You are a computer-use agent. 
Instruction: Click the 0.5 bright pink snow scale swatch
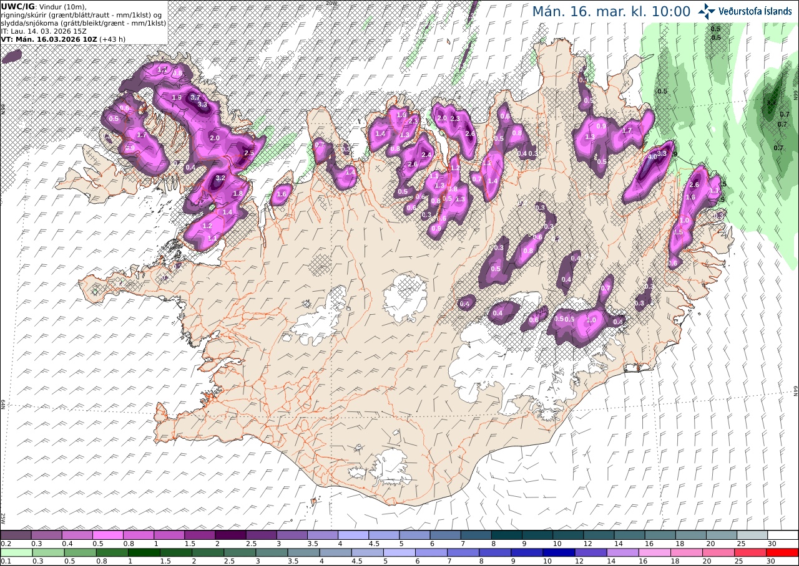[x=108, y=535]
